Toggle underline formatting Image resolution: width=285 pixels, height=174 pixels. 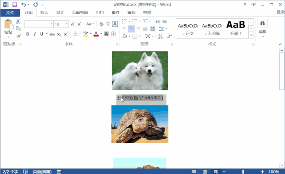pos(41,34)
